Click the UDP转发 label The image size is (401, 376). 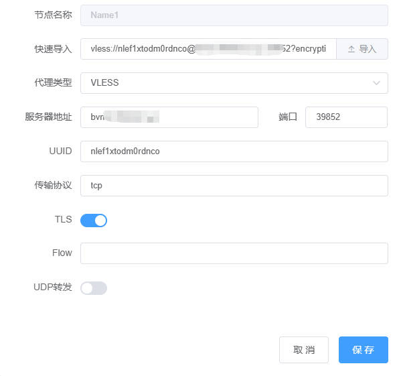click(x=53, y=287)
